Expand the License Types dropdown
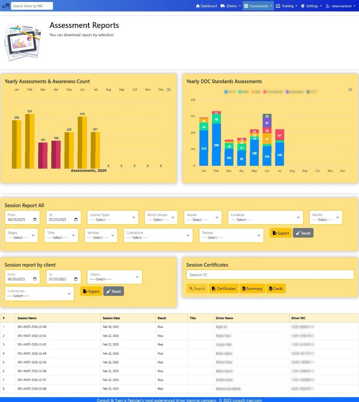 click(113, 217)
